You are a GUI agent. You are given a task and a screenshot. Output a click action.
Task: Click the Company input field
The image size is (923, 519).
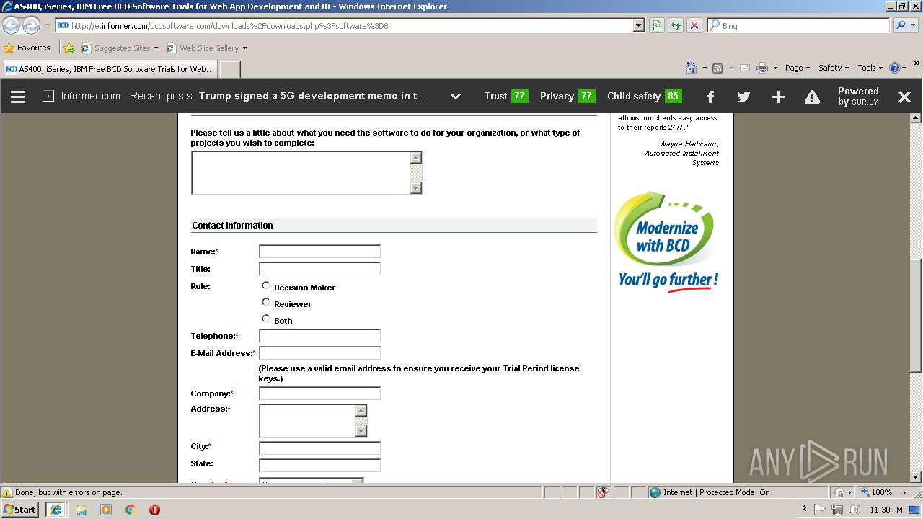[x=319, y=394]
